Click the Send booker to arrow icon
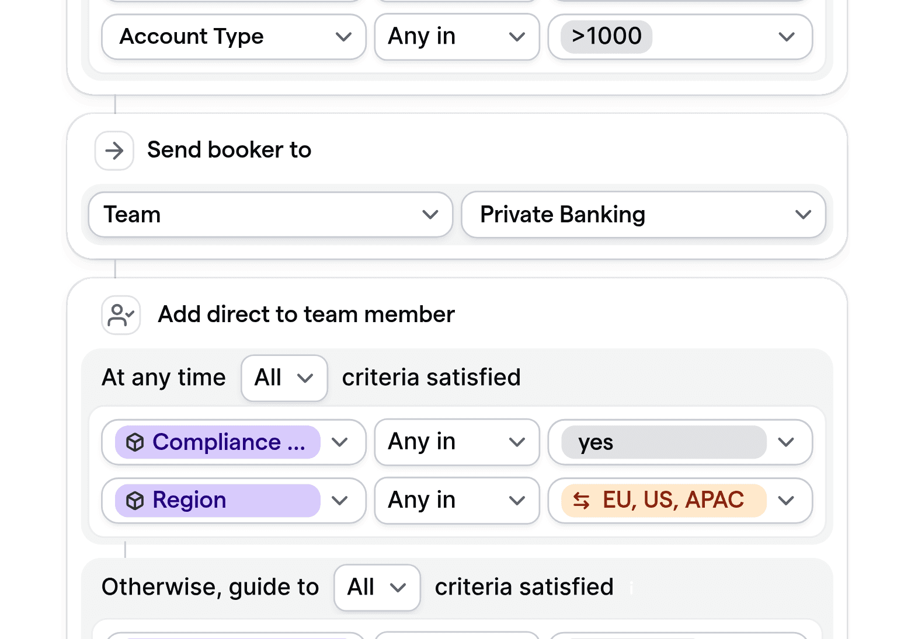 pos(114,151)
